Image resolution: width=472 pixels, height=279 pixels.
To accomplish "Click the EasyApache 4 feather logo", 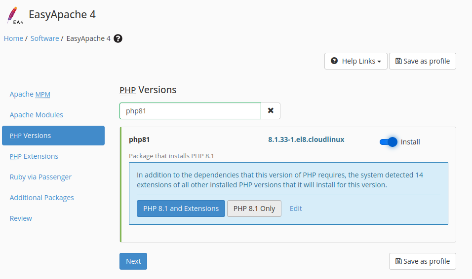I will point(15,15).
